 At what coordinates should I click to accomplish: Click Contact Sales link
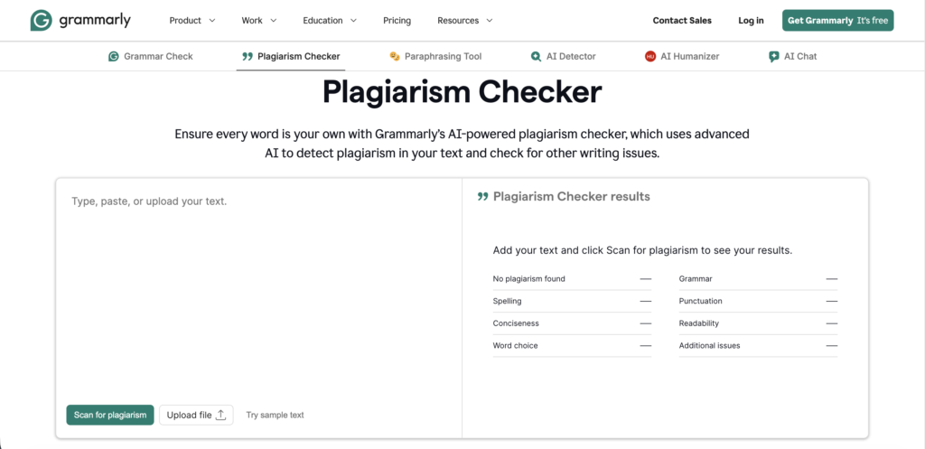[682, 21]
